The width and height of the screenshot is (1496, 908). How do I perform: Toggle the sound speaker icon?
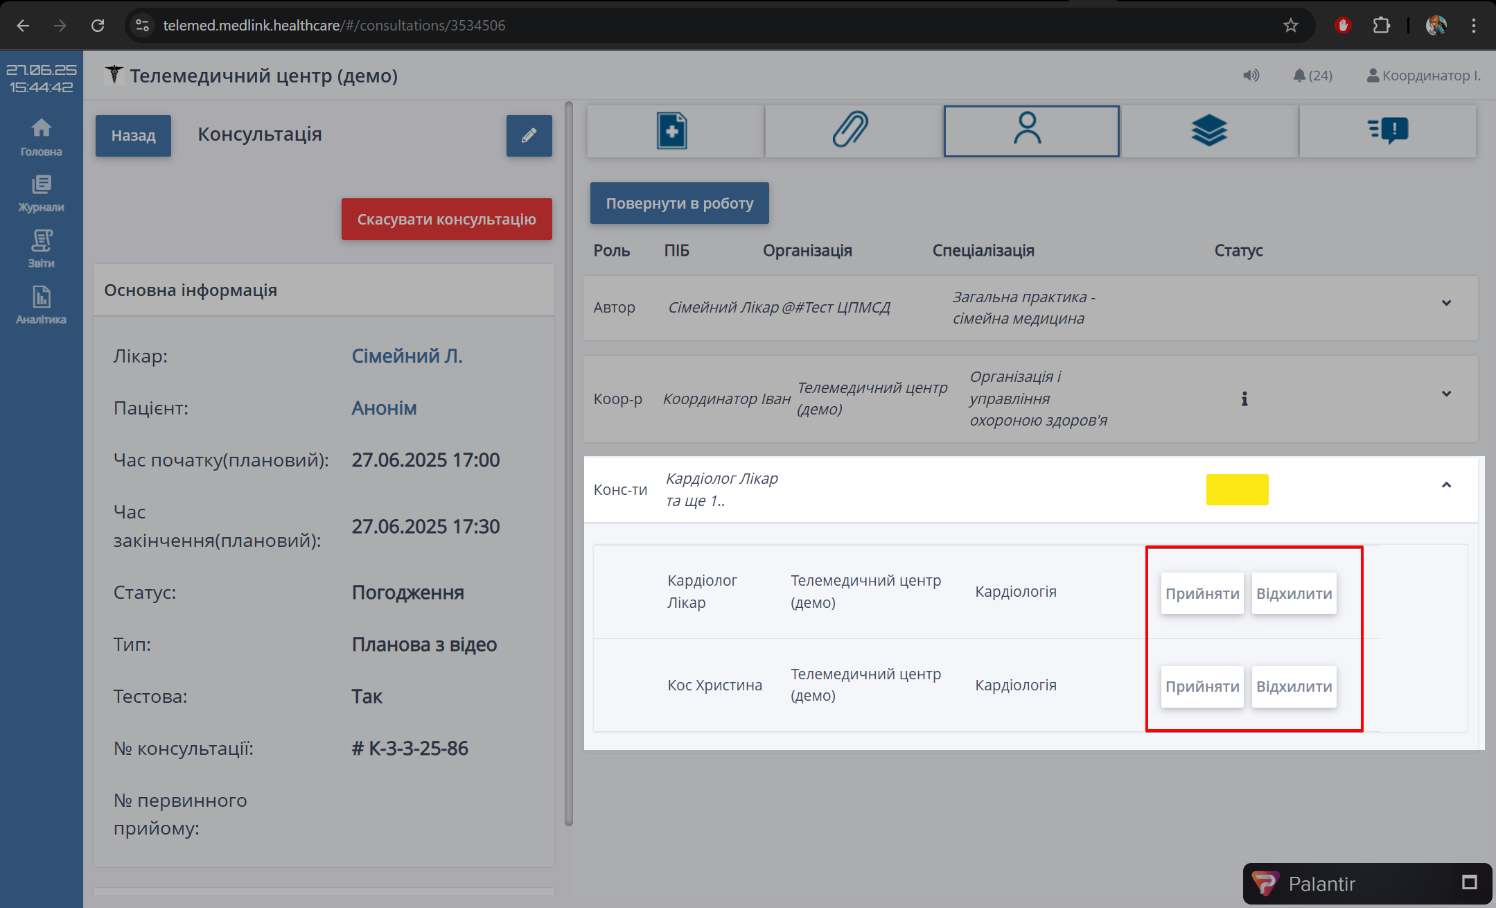tap(1251, 76)
